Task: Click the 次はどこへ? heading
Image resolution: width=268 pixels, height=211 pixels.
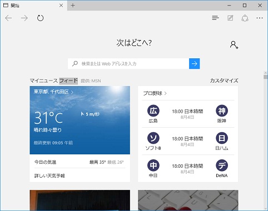Action: tap(134, 43)
